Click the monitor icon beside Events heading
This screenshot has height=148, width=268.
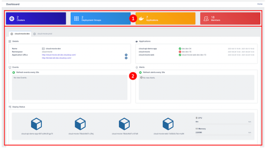click(x=10, y=67)
